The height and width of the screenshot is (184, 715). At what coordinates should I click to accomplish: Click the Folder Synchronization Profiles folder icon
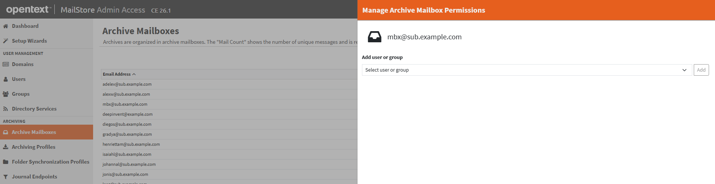coord(6,162)
